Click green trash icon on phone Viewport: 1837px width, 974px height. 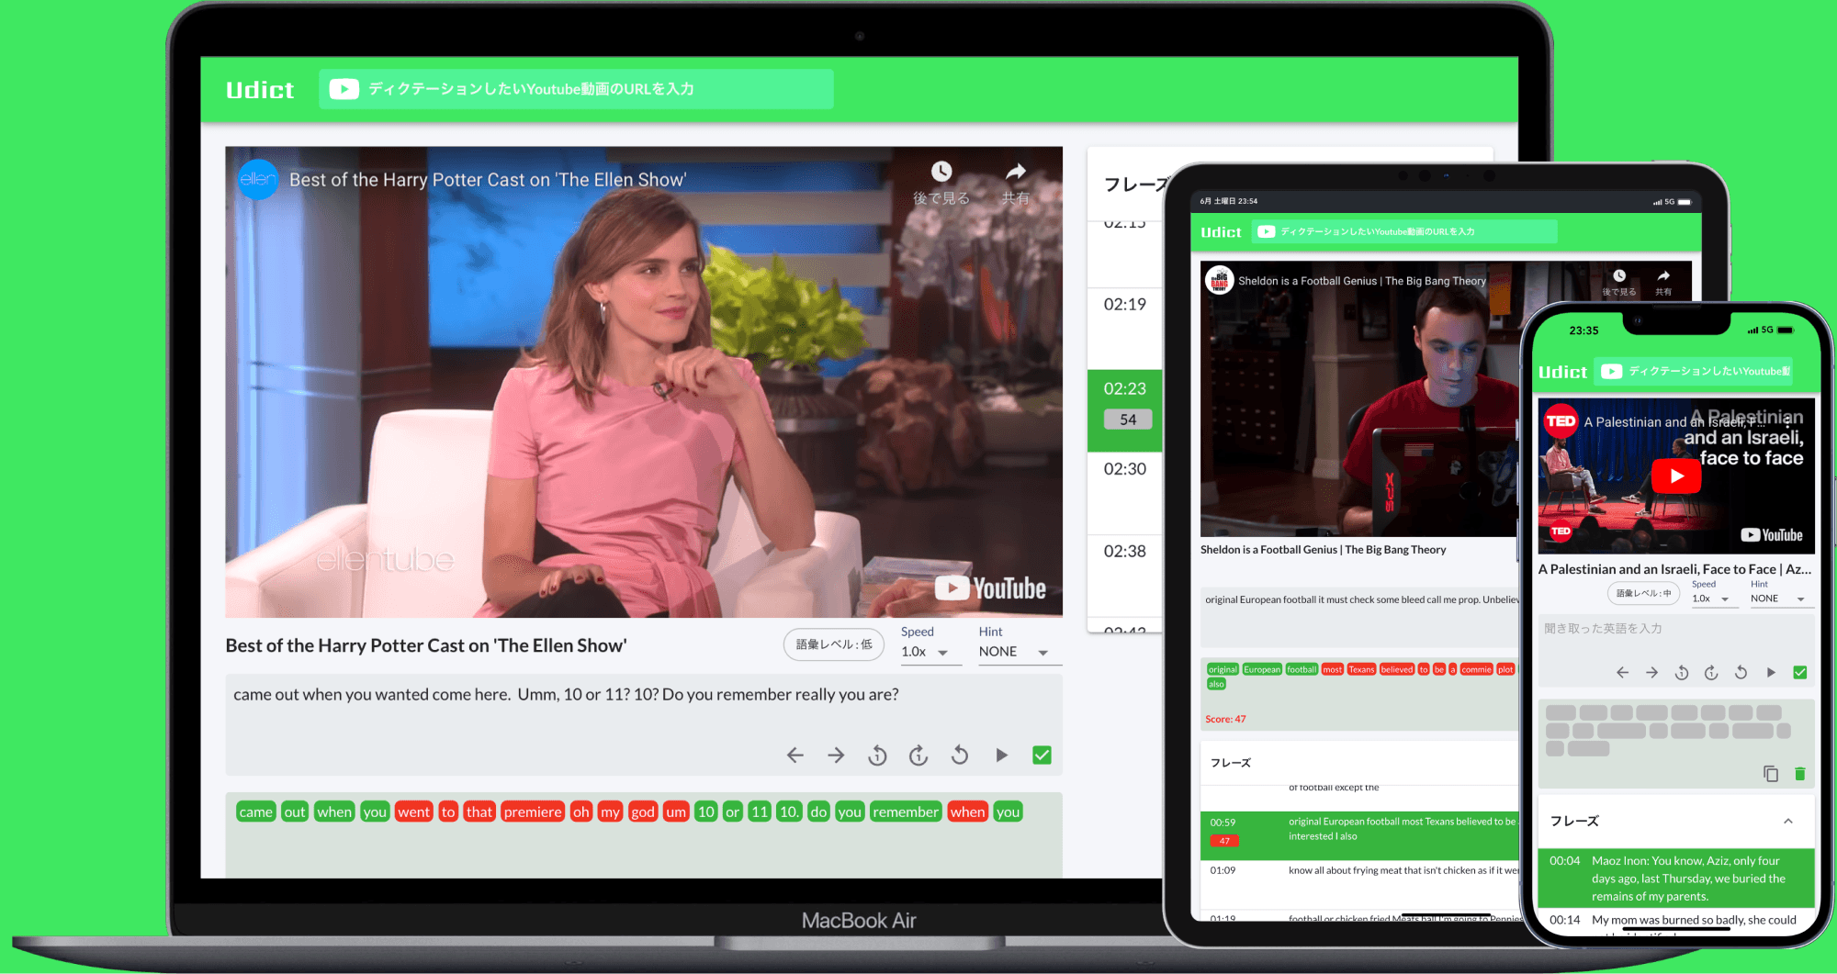click(1800, 774)
